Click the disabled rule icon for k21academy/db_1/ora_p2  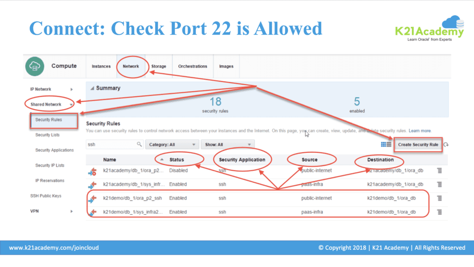[x=92, y=172]
